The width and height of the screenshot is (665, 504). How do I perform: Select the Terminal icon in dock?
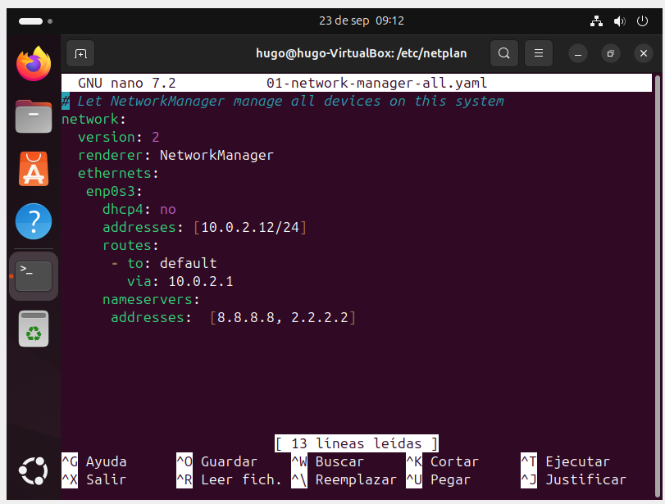tap(34, 275)
